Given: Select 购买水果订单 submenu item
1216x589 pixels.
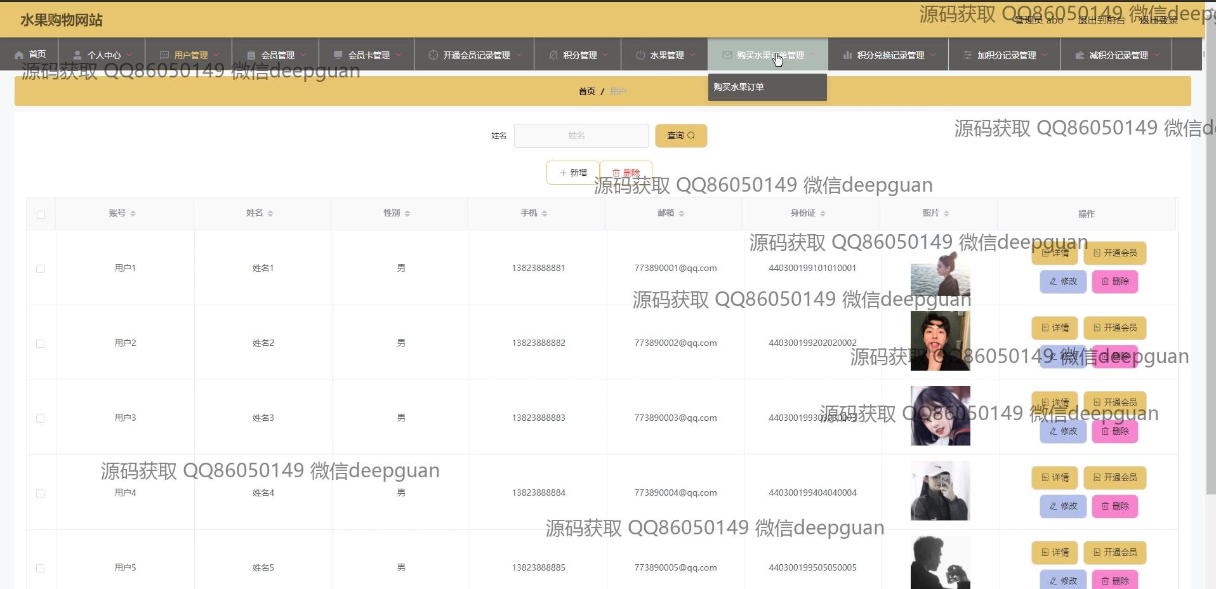Looking at the screenshot, I should (x=739, y=87).
